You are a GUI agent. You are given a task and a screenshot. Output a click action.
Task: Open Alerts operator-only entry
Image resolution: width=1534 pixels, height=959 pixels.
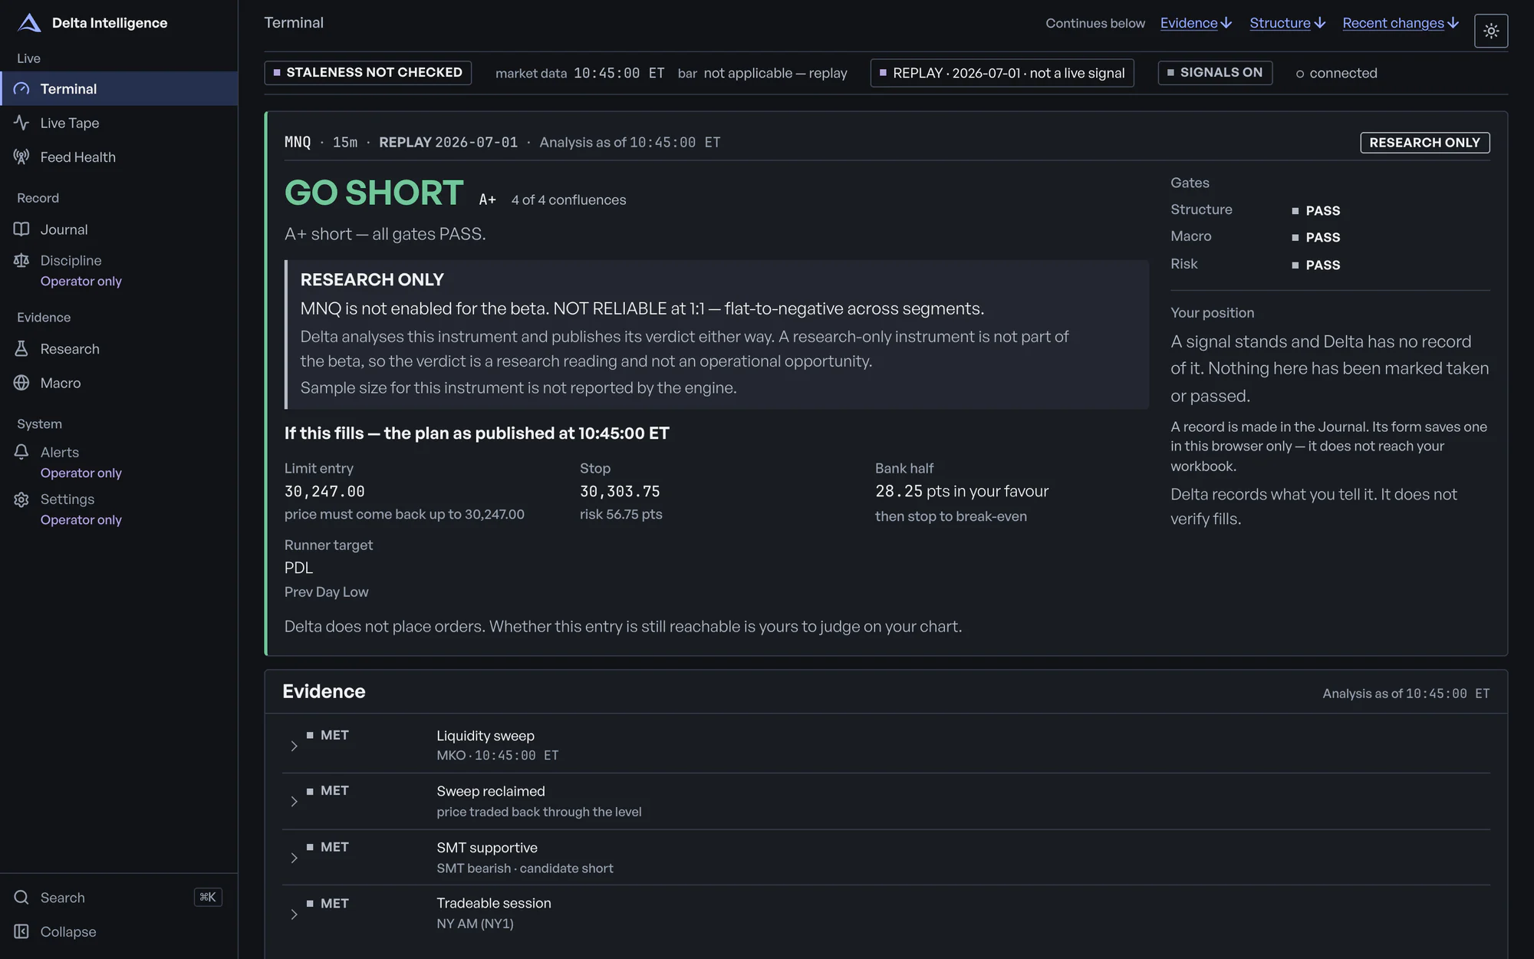point(119,462)
